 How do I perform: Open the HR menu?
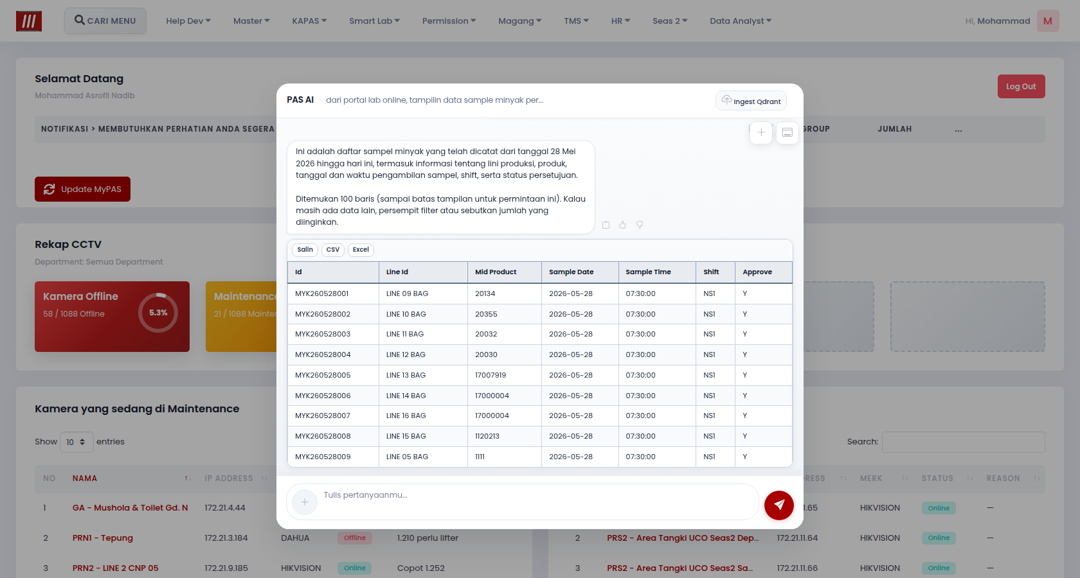[x=620, y=21]
